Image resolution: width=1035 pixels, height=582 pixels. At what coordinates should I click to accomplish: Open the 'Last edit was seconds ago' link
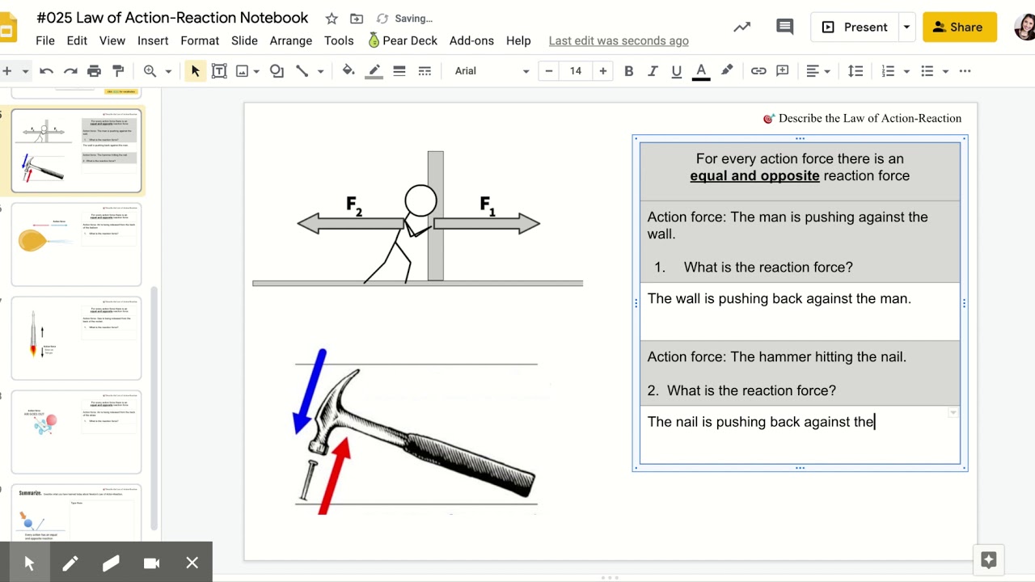619,40
